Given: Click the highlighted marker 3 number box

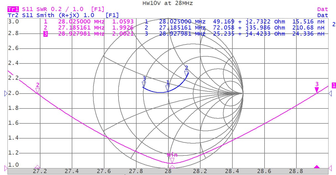Looking at the screenshot, I should pyautogui.click(x=45, y=34).
